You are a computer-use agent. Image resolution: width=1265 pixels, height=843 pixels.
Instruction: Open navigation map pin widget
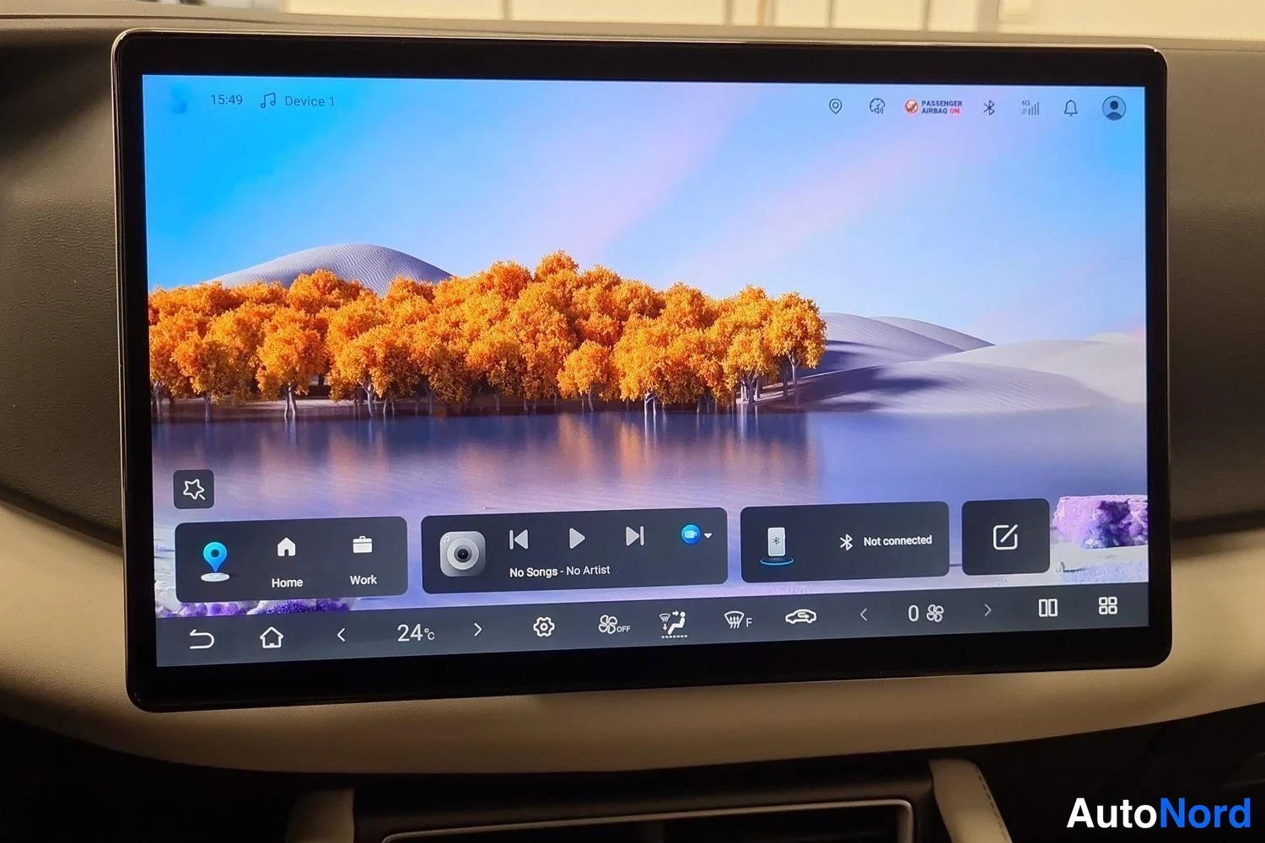click(216, 561)
